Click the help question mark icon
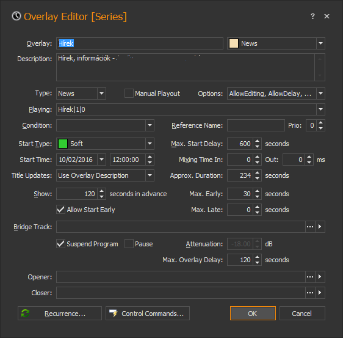The image size is (343, 338). click(312, 17)
